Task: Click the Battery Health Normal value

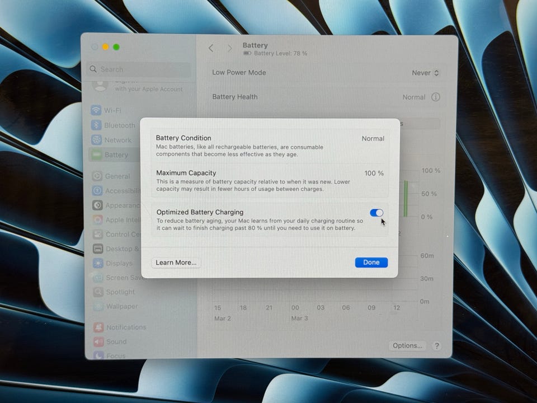Action: click(414, 97)
